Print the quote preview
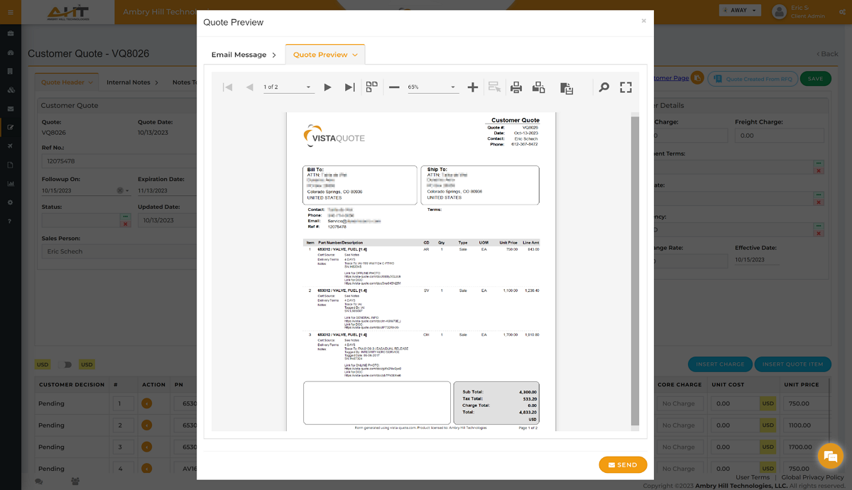The image size is (852, 490). click(x=516, y=87)
